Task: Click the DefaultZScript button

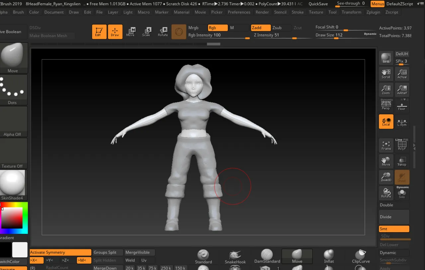Action: pyautogui.click(x=400, y=4)
